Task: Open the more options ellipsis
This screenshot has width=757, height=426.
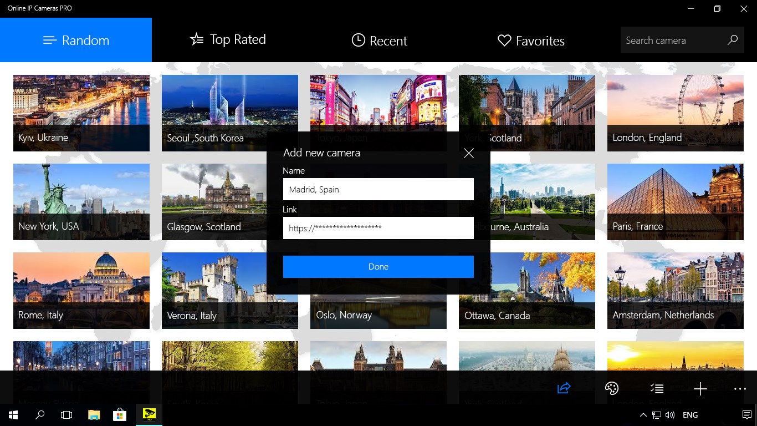Action: (x=739, y=389)
